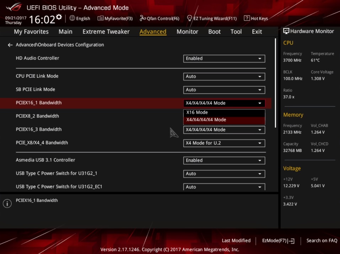Select USB Type C Power Switch for U31G2_1 label
The width and height of the screenshot is (340, 254).
point(56,173)
